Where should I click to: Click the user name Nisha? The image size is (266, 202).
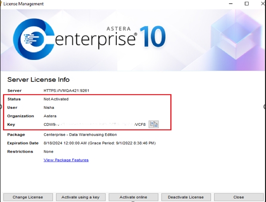[49, 107]
